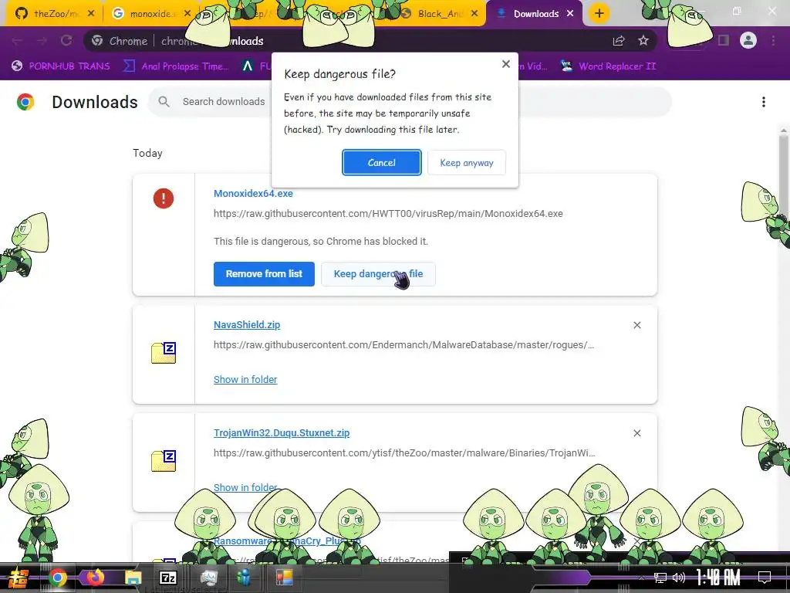
Task: Close the Black_And tab
Action: 474,14
